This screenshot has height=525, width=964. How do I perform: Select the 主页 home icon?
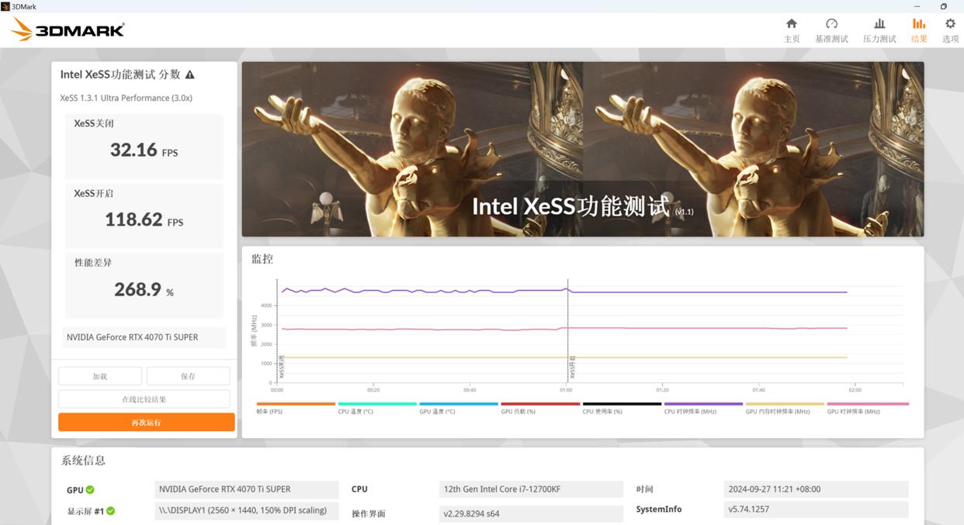(792, 29)
